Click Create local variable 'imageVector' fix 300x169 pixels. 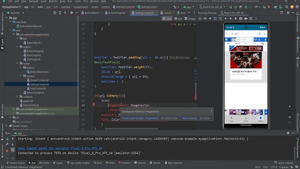(x=140, y=118)
